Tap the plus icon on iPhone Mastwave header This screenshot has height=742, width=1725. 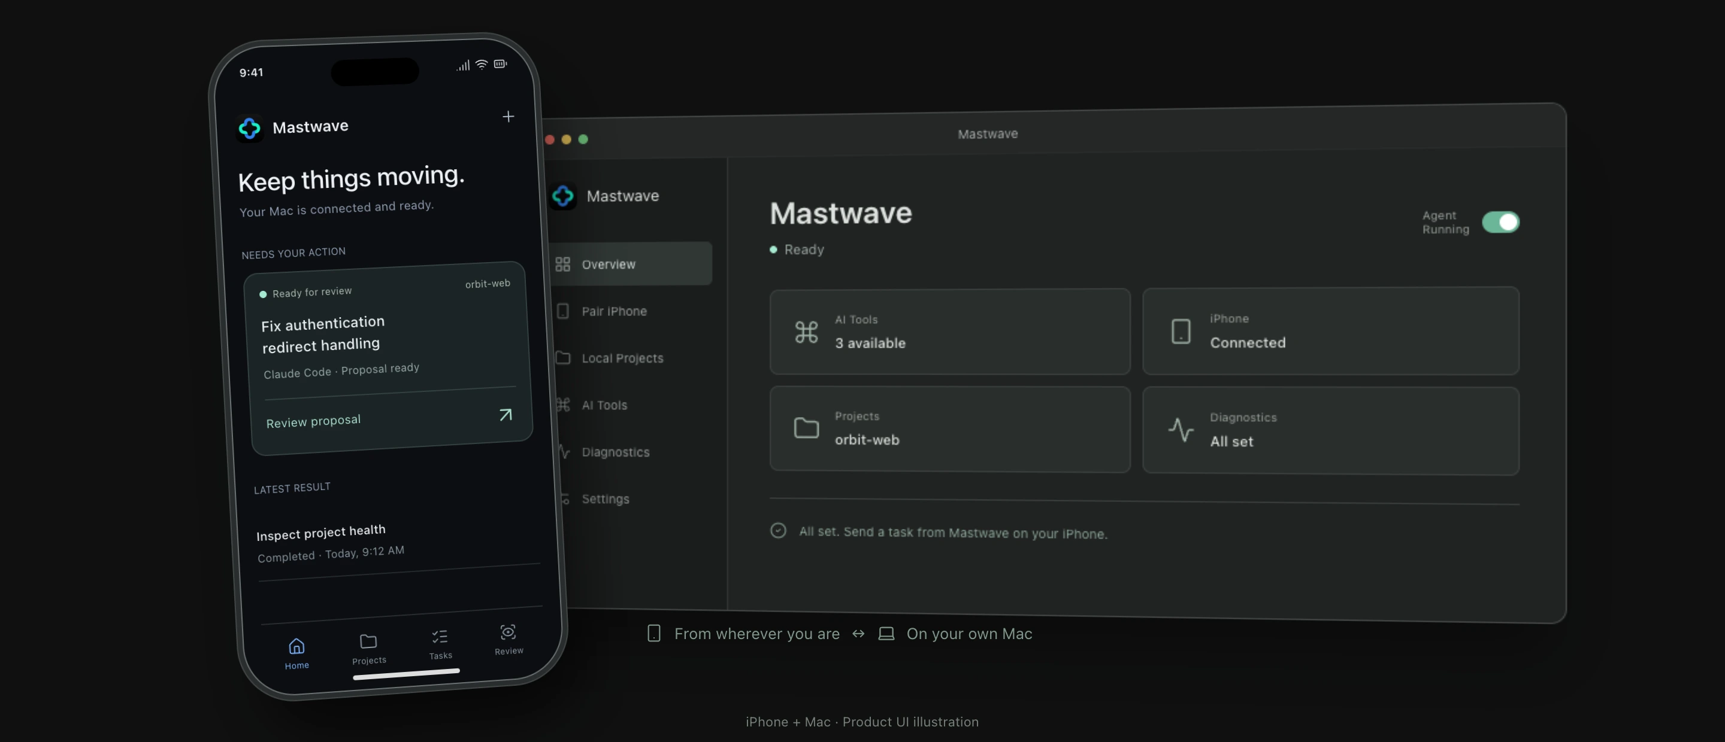[509, 117]
